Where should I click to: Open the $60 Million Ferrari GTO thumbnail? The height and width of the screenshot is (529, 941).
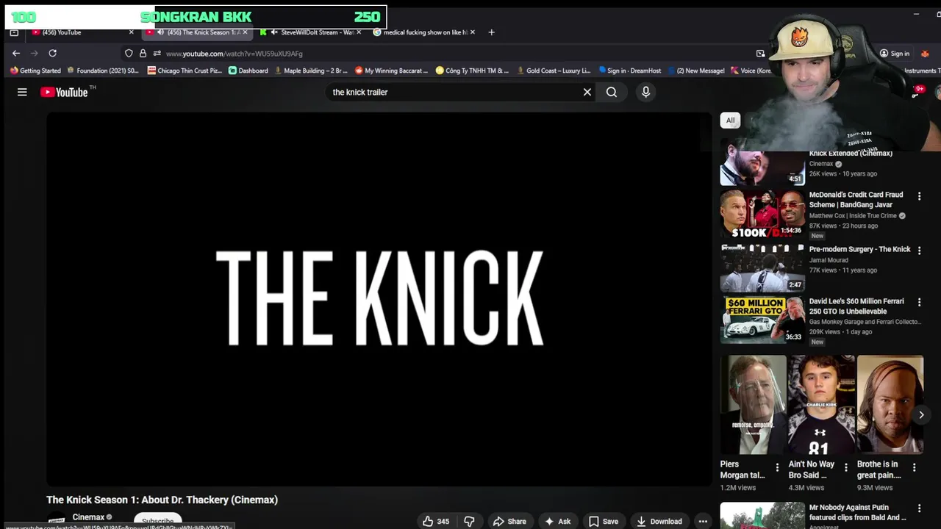point(762,320)
